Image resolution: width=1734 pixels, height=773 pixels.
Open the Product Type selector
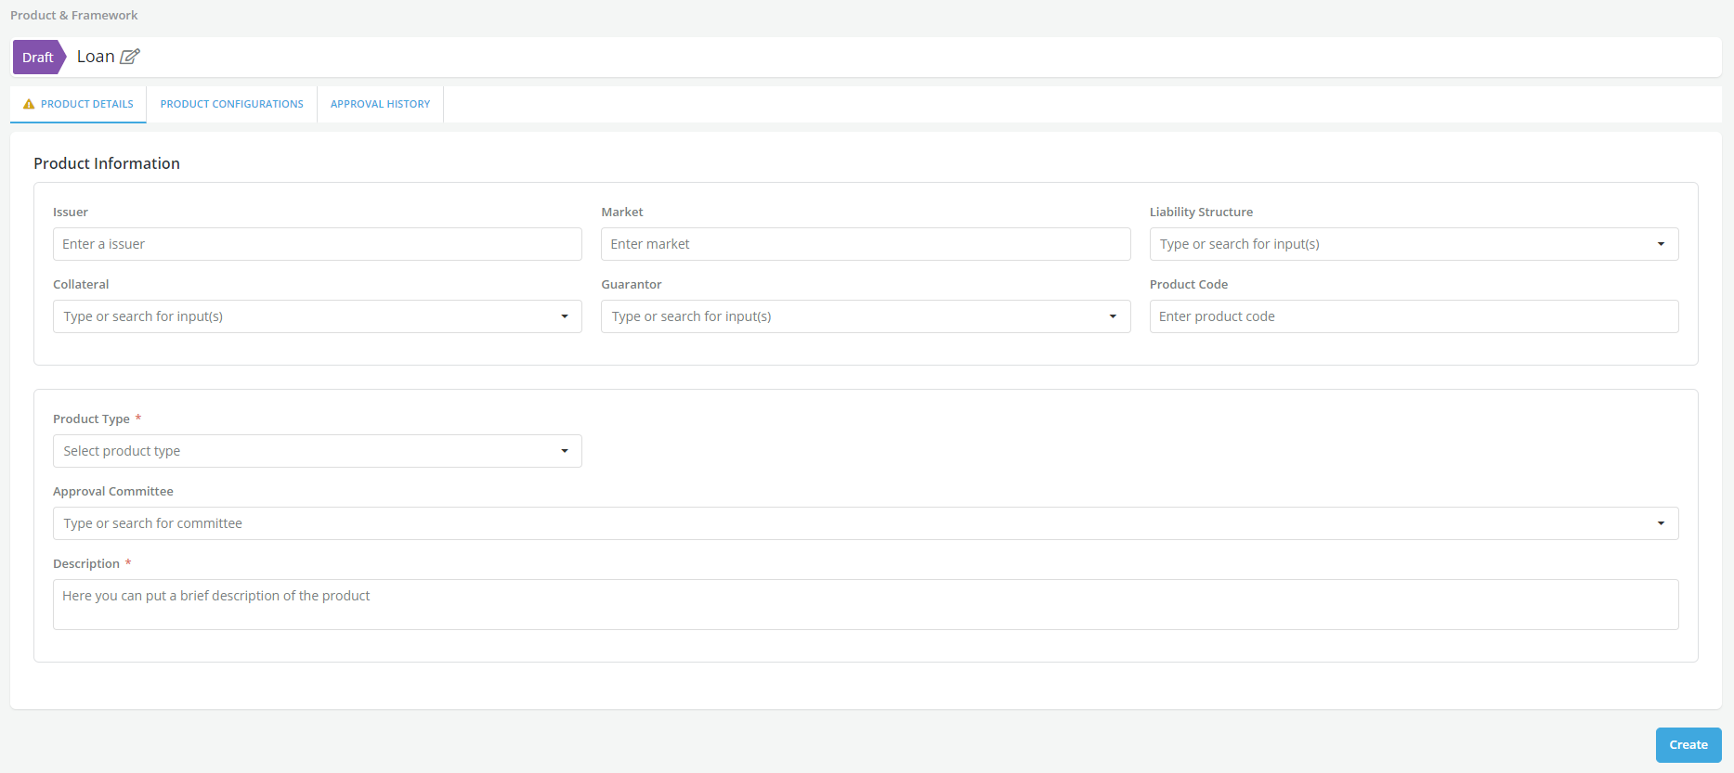317,451
